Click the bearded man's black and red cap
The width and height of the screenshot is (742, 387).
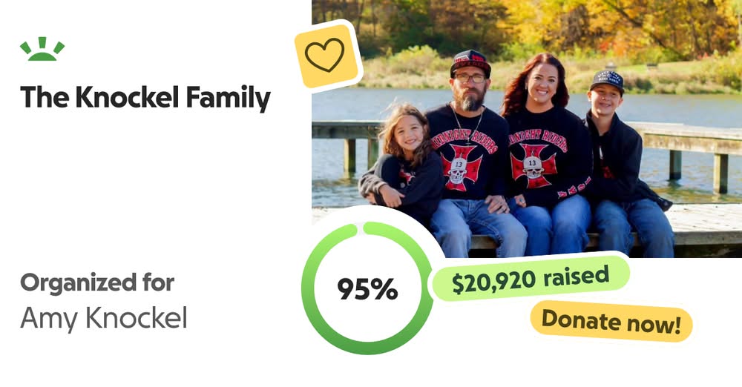click(x=470, y=63)
